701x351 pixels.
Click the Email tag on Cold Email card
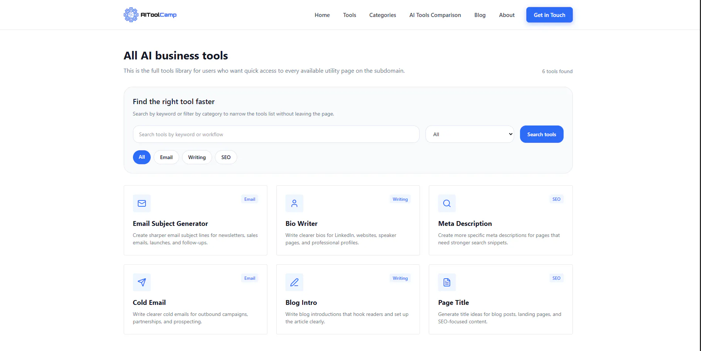pos(250,278)
